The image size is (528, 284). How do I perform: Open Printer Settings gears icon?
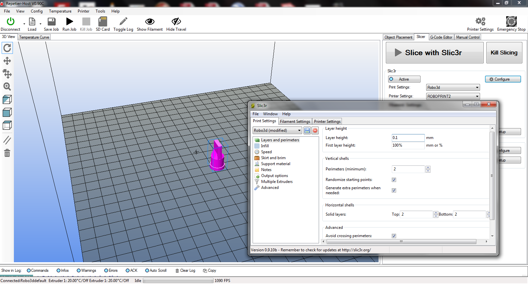coord(480,22)
